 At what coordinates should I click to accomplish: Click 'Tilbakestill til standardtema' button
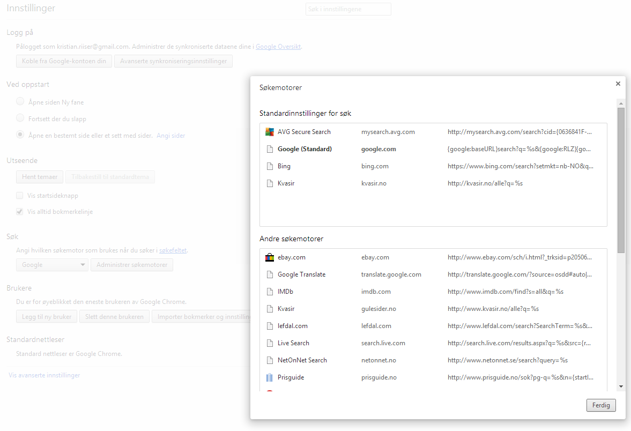click(110, 177)
